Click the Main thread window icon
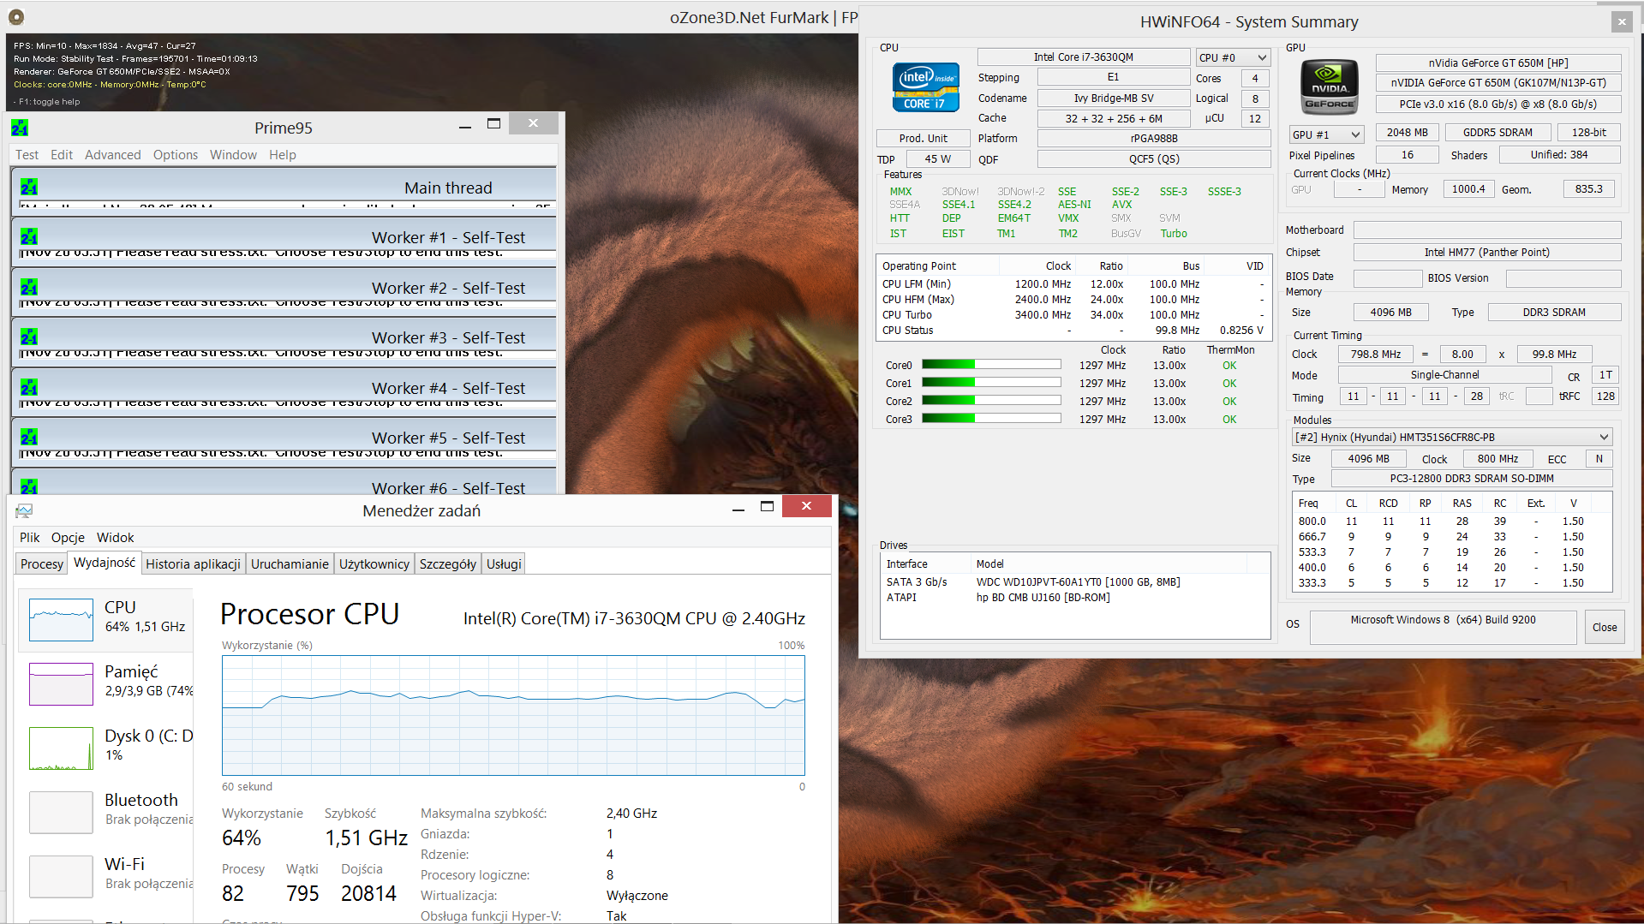The width and height of the screenshot is (1644, 924). pyautogui.click(x=28, y=188)
